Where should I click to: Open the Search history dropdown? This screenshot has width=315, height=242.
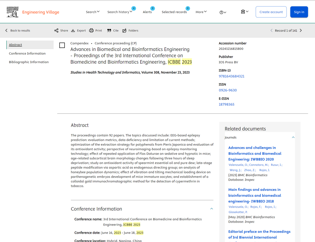[120, 12]
